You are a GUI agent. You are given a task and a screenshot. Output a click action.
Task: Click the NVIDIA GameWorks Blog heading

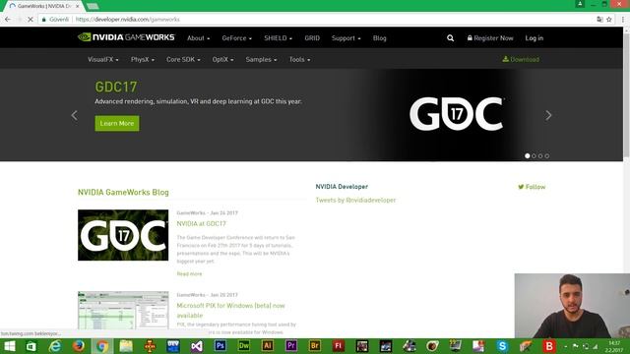tap(123, 193)
